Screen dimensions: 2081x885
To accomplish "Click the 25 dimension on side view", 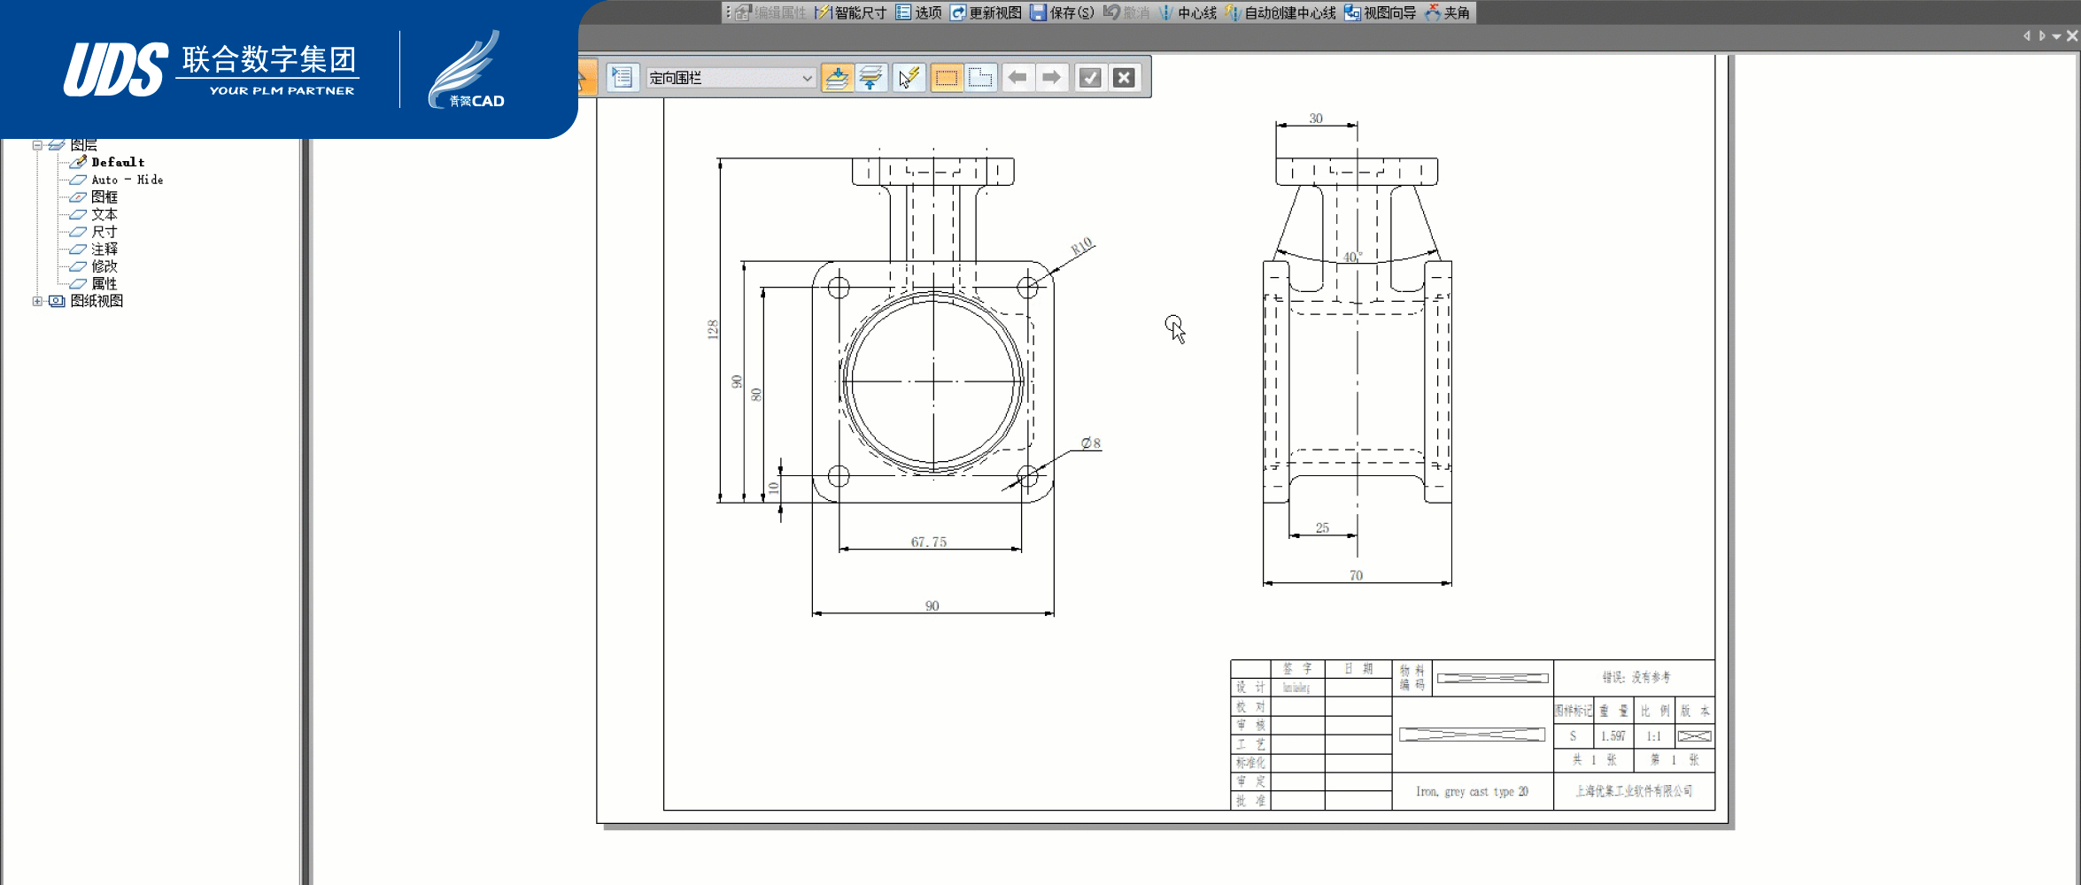I will tap(1322, 527).
